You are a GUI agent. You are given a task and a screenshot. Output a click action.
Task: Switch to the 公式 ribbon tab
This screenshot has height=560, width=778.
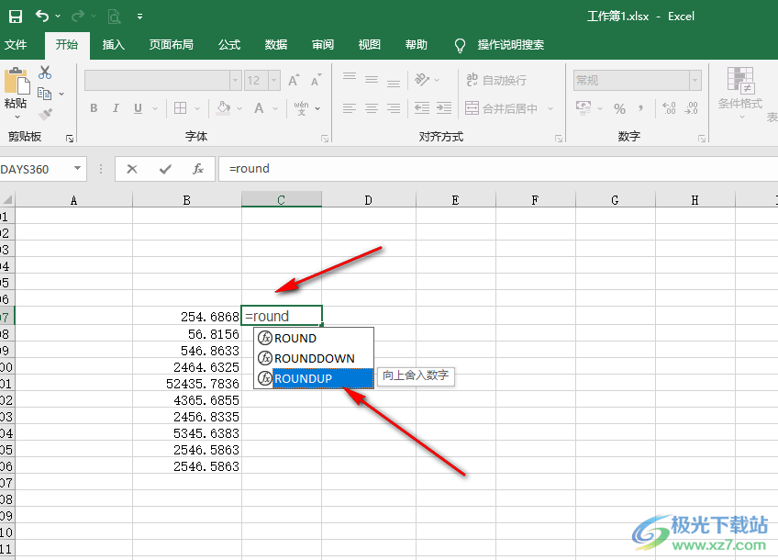(229, 45)
